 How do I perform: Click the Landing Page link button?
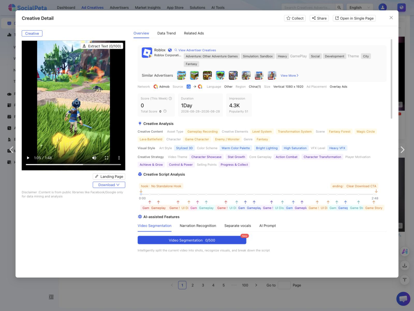(109, 176)
